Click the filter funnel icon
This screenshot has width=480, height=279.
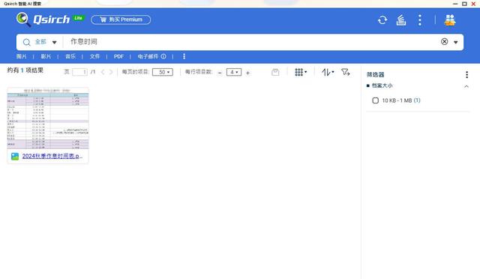pos(345,72)
